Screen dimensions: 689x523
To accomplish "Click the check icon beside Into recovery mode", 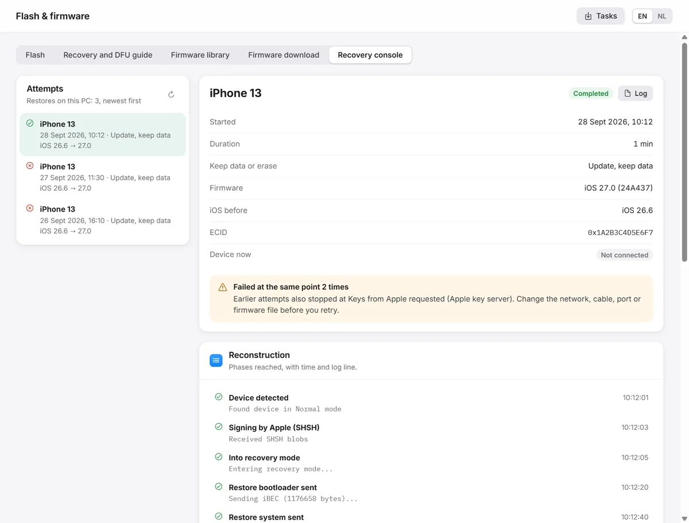I will [x=218, y=456].
